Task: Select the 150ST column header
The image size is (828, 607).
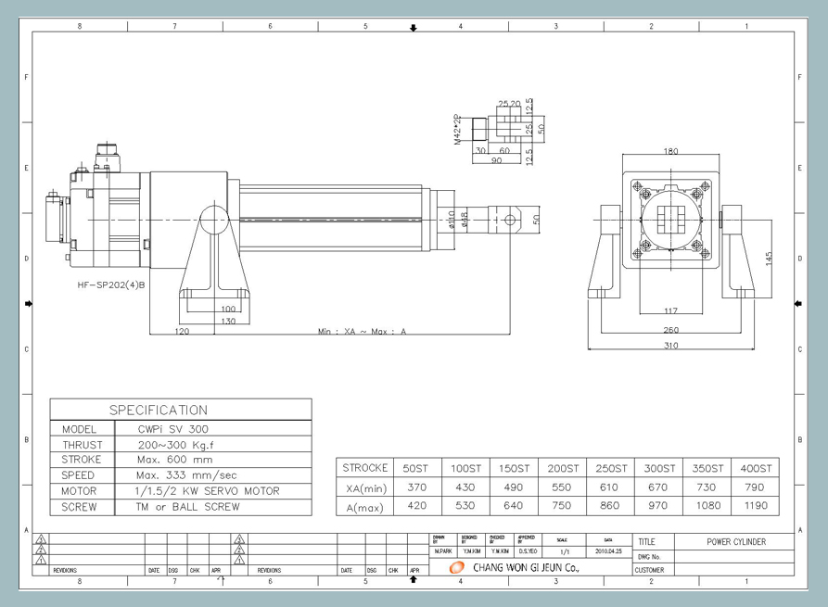Action: 515,468
